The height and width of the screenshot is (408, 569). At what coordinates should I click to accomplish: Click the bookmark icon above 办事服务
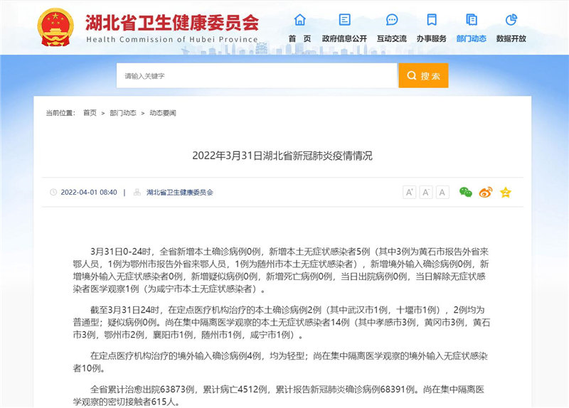[x=432, y=20]
